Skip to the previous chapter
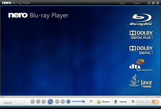This screenshot has height=109, width=161. coord(38,101)
